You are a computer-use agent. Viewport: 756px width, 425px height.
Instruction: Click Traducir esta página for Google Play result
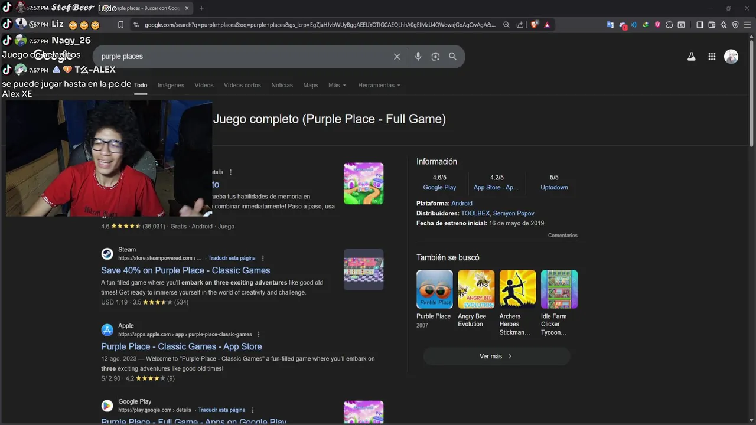pyautogui.click(x=221, y=410)
